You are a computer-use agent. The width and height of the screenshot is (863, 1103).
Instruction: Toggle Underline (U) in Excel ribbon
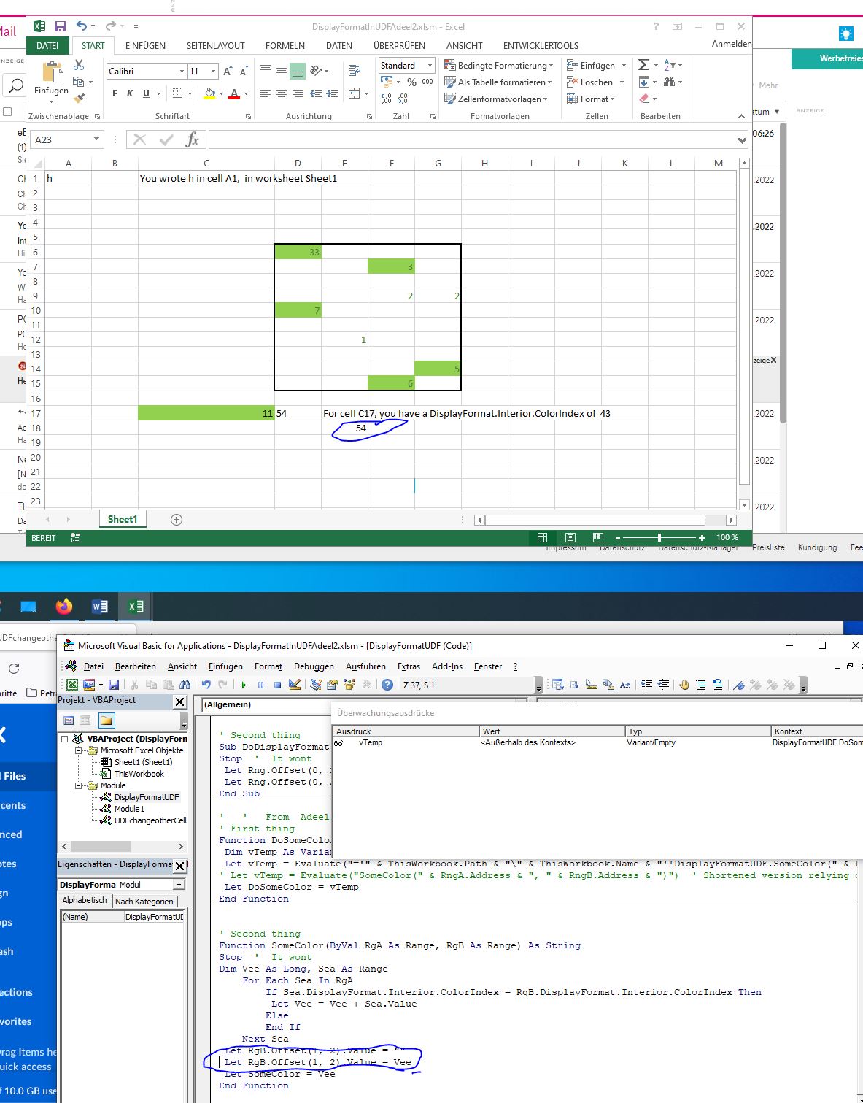click(x=146, y=93)
